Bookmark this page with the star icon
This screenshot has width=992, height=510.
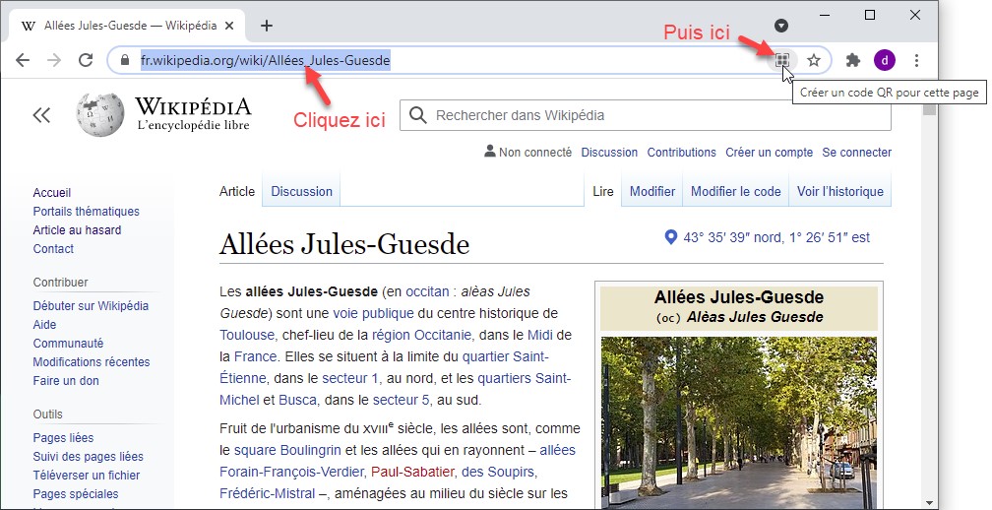[x=814, y=60]
